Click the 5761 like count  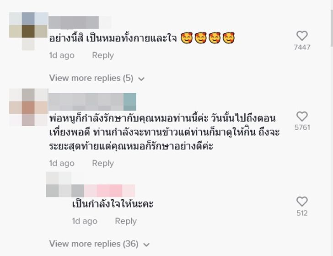[302, 128]
